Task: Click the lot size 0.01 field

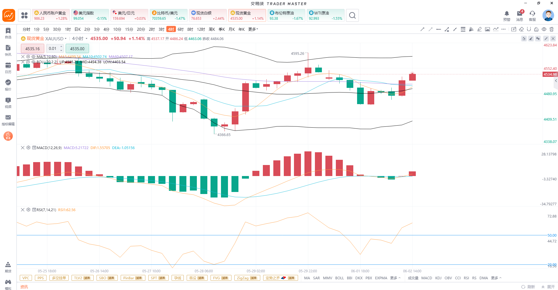Action: (53, 48)
